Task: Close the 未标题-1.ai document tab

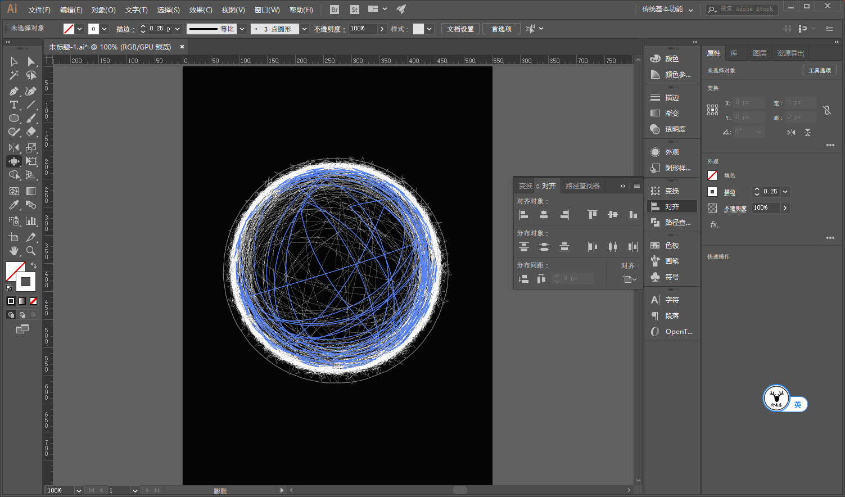Action: 182,47
